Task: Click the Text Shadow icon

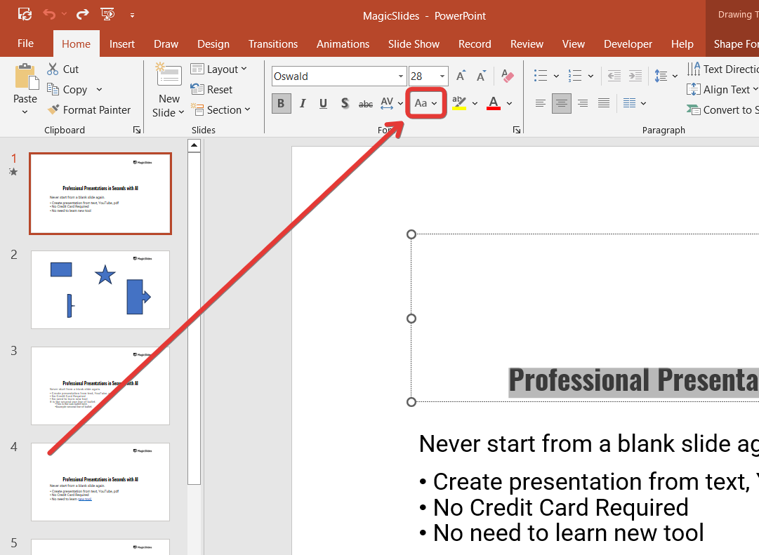Action: (x=345, y=104)
